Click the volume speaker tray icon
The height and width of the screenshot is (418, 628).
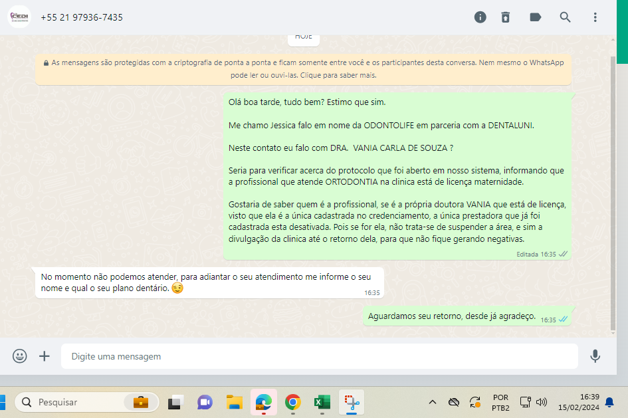[542, 402]
